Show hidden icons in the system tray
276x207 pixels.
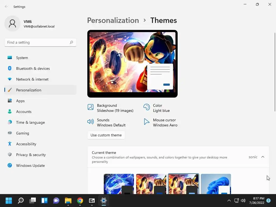tap(229, 201)
